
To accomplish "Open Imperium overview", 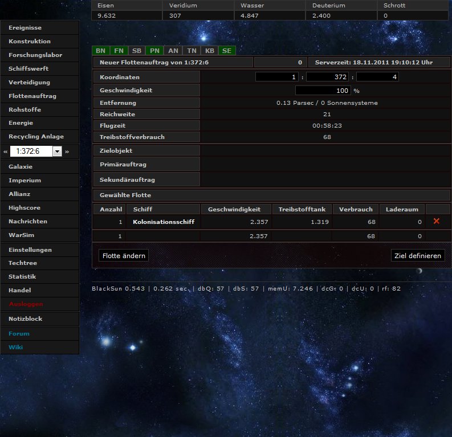I will tap(40, 181).
